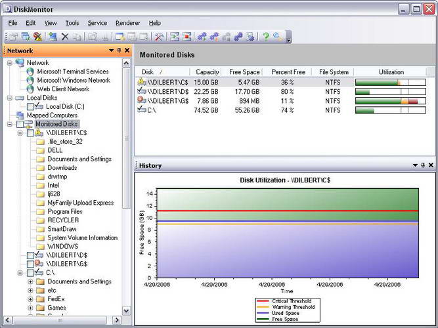Click the black X delete toolbar icon
Viewport: 438px width, 328px height.
click(x=65, y=37)
